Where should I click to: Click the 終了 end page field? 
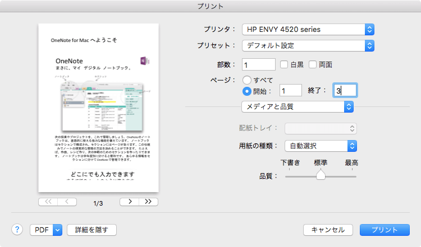[345, 90]
